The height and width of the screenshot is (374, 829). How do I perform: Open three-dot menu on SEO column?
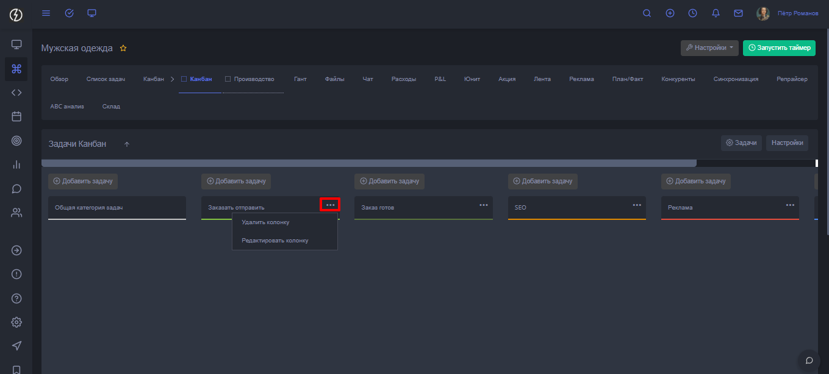click(637, 205)
